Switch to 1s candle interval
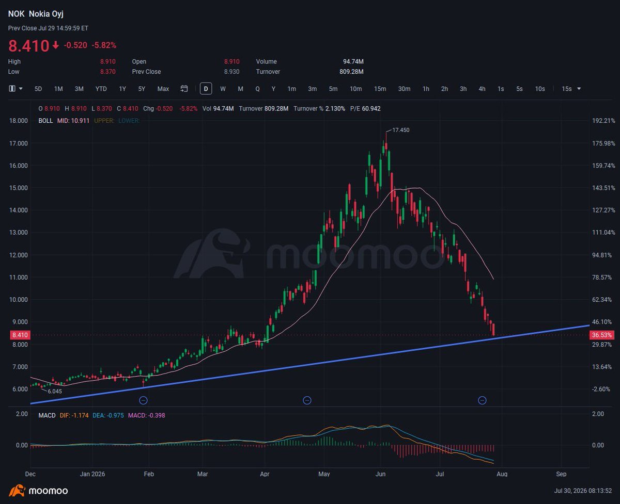Image resolution: width=620 pixels, height=504 pixels. 501,89
